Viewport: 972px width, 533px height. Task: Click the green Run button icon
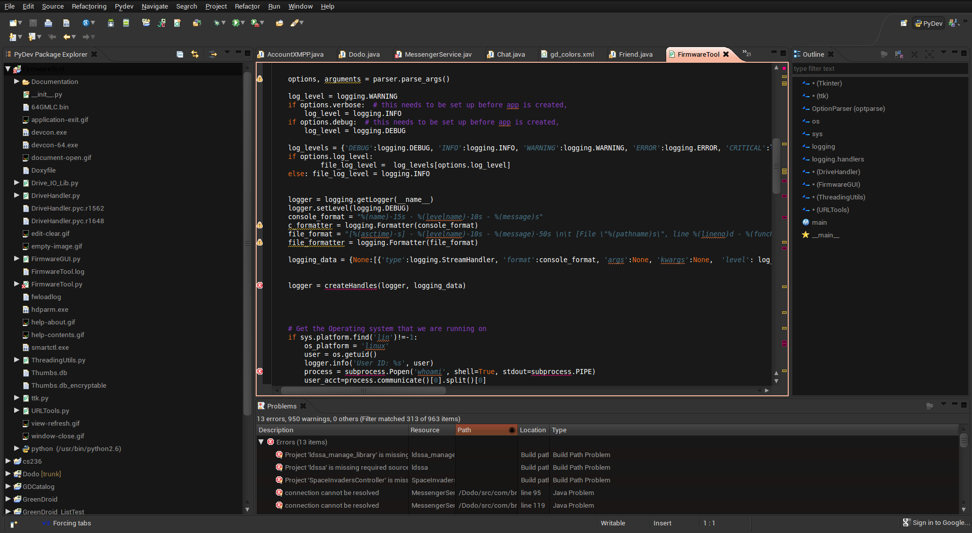click(x=235, y=23)
